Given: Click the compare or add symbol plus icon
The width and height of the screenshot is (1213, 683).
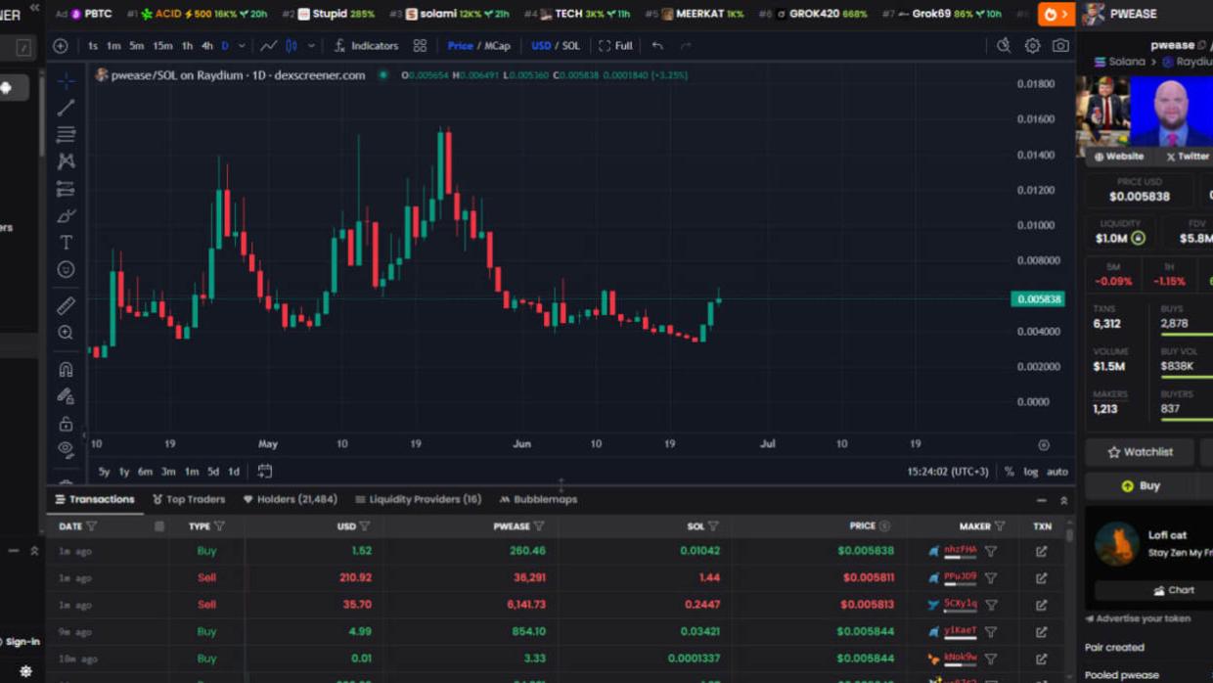Looking at the screenshot, I should (x=61, y=46).
